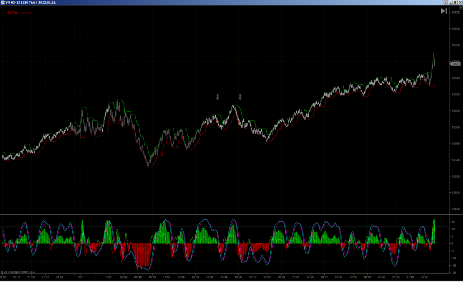Minimize the YM 03-13 chart window

(x=451, y=2)
